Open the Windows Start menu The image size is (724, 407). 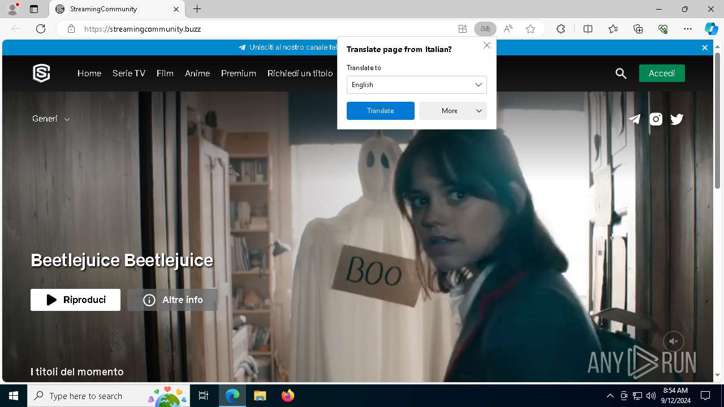pos(14,396)
